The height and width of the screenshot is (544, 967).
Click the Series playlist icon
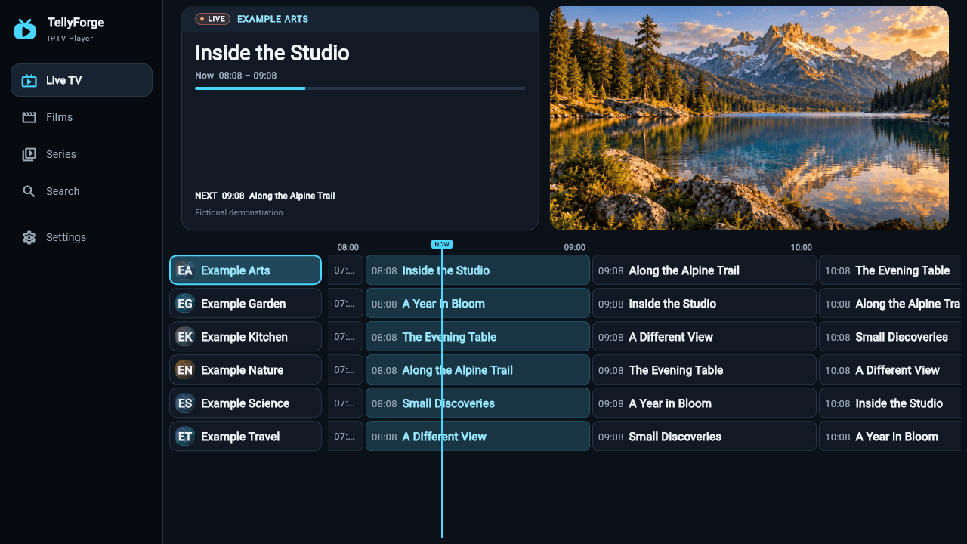(29, 154)
